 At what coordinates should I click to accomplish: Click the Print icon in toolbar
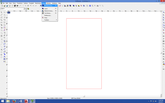(12, 6)
